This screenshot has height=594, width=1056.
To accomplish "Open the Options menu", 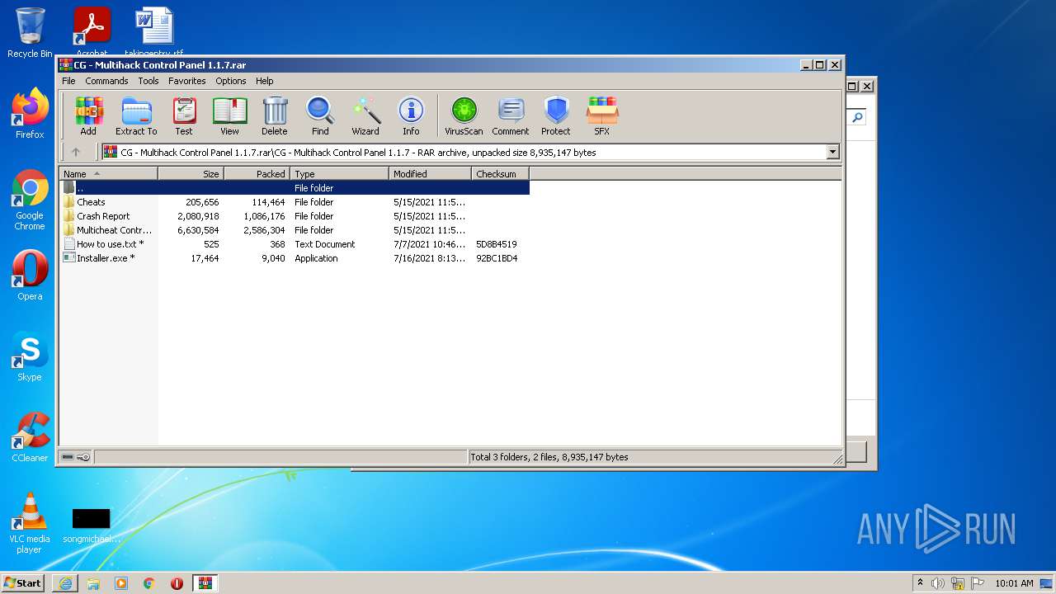I will coord(231,81).
